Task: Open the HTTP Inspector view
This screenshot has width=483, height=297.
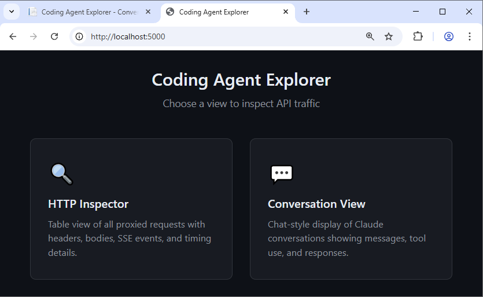Action: pyautogui.click(x=131, y=209)
